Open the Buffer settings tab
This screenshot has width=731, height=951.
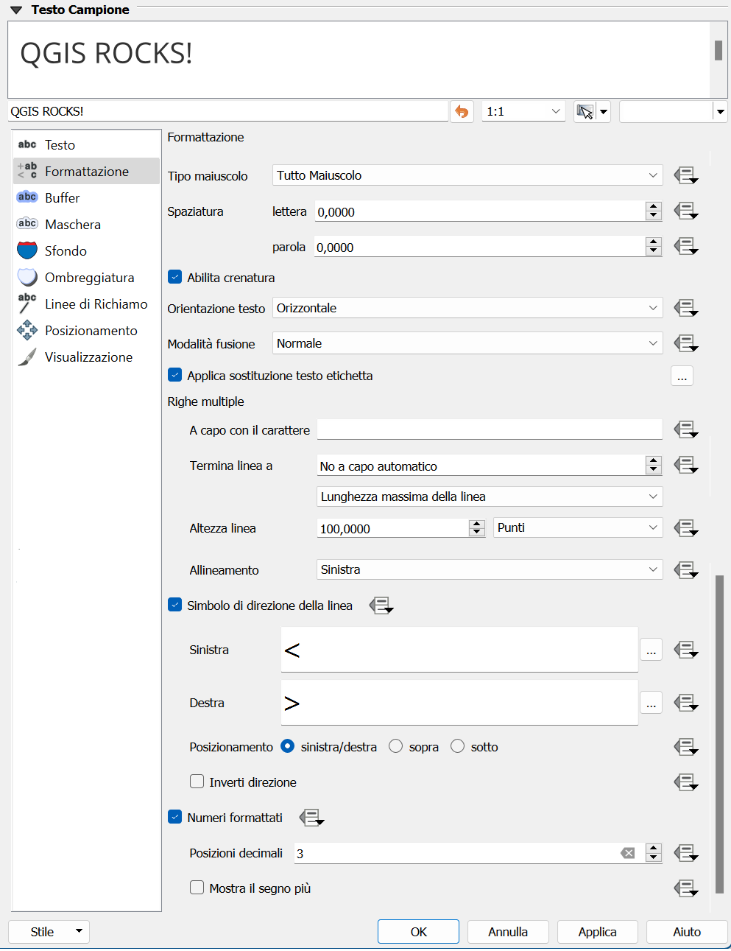pyautogui.click(x=87, y=197)
